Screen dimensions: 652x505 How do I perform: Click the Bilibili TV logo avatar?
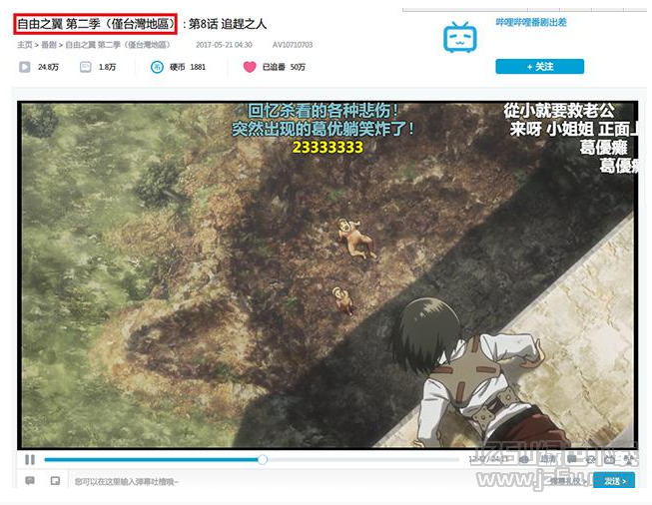pos(460,37)
